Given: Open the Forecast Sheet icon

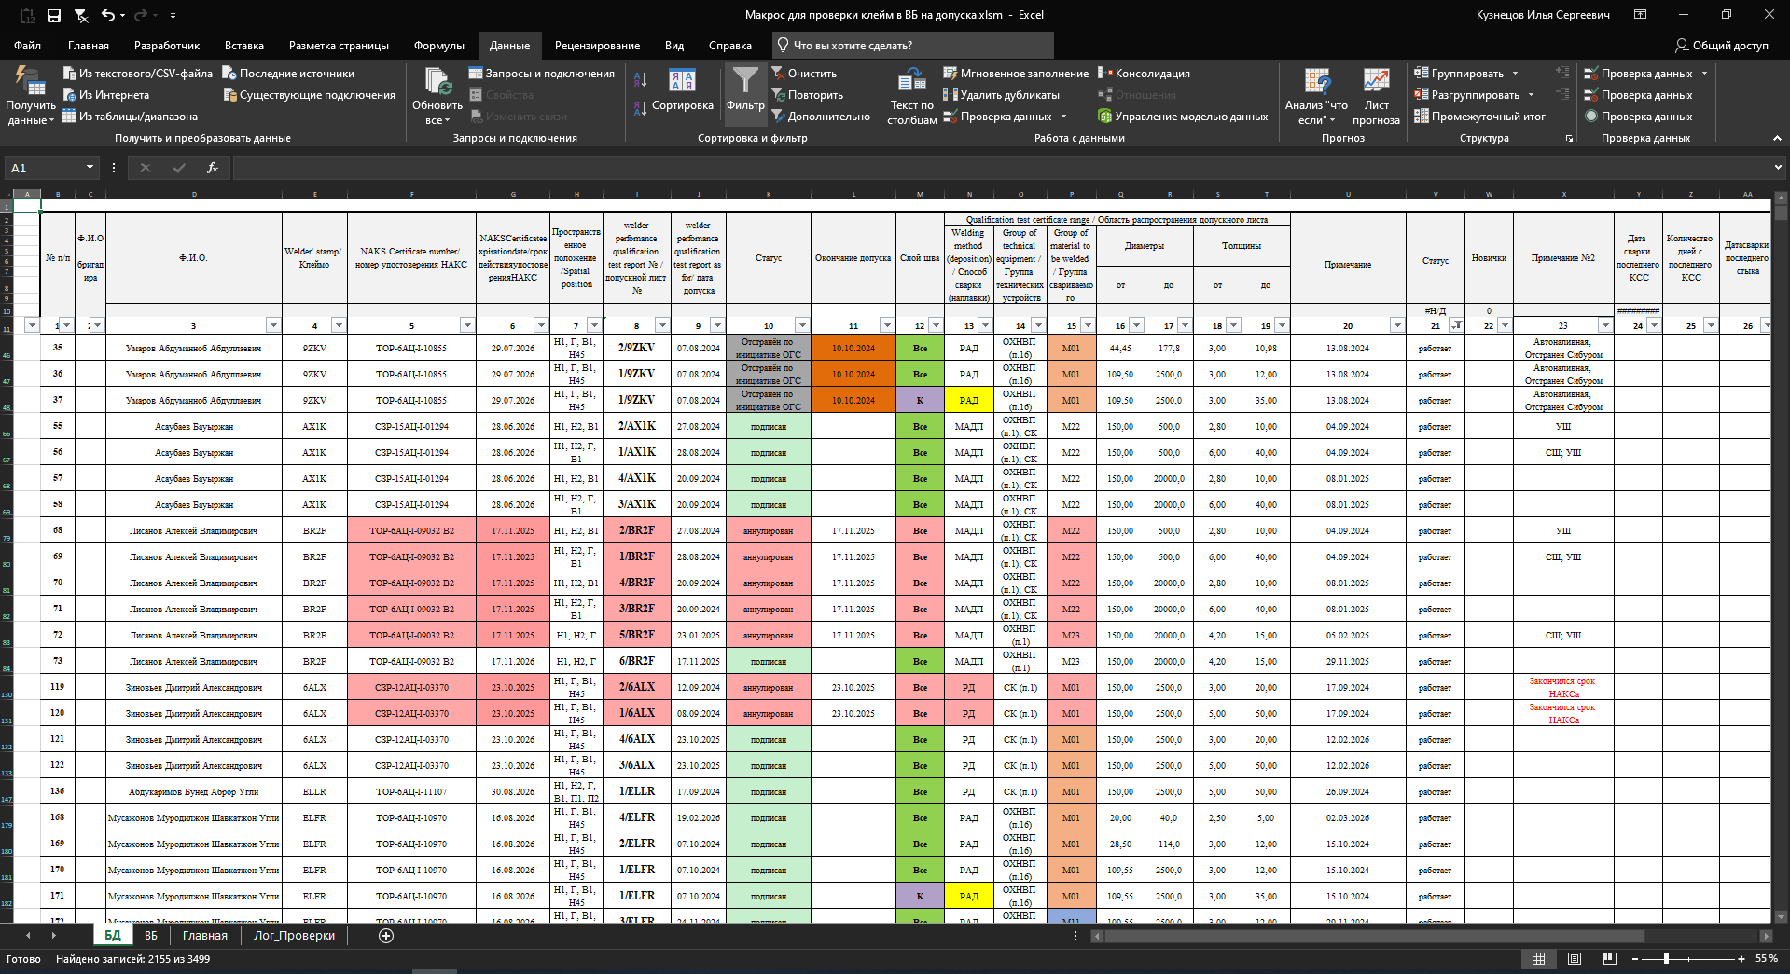Looking at the screenshot, I should coord(1376,82).
